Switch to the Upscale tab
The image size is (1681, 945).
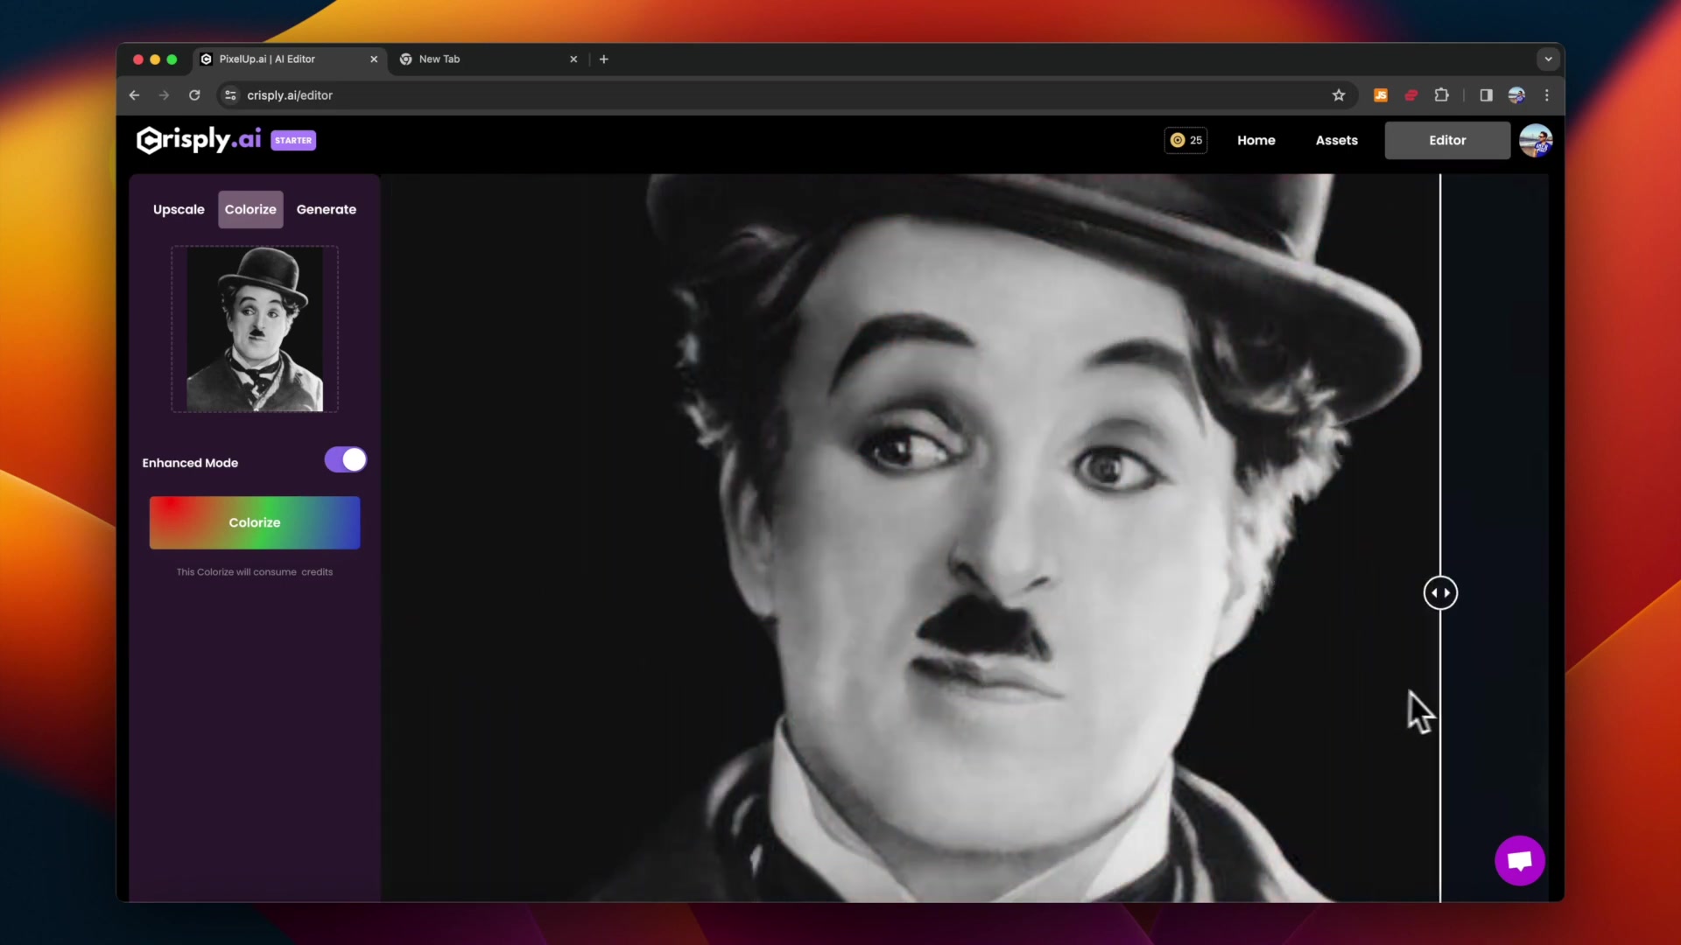click(x=179, y=209)
